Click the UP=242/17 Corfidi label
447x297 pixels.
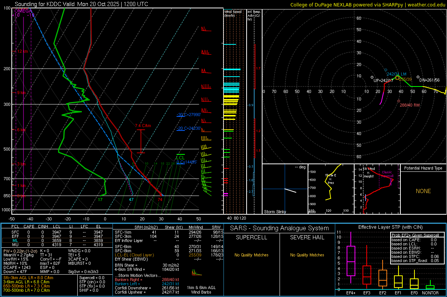[x=383, y=80]
